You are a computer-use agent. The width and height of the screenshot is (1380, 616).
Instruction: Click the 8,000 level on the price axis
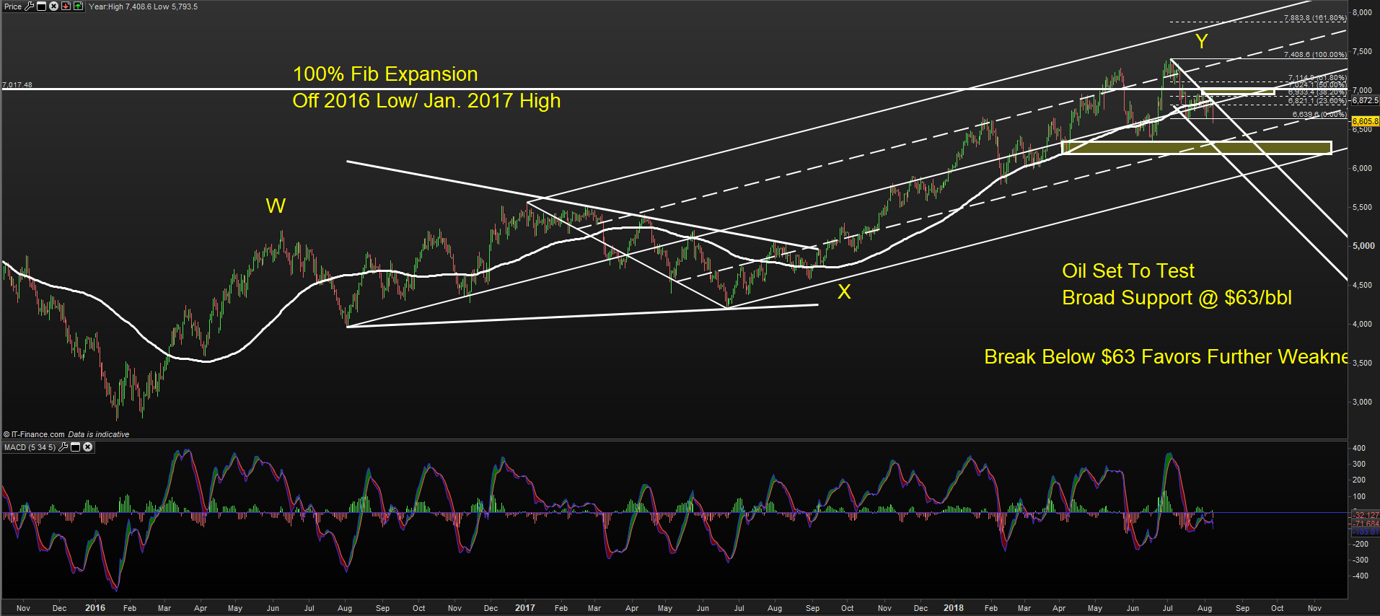point(1363,13)
